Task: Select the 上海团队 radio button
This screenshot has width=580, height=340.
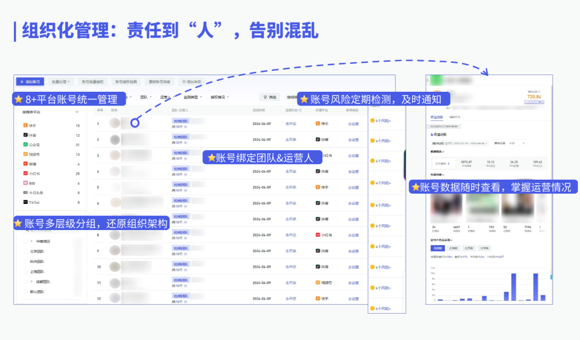Action: pos(25,271)
